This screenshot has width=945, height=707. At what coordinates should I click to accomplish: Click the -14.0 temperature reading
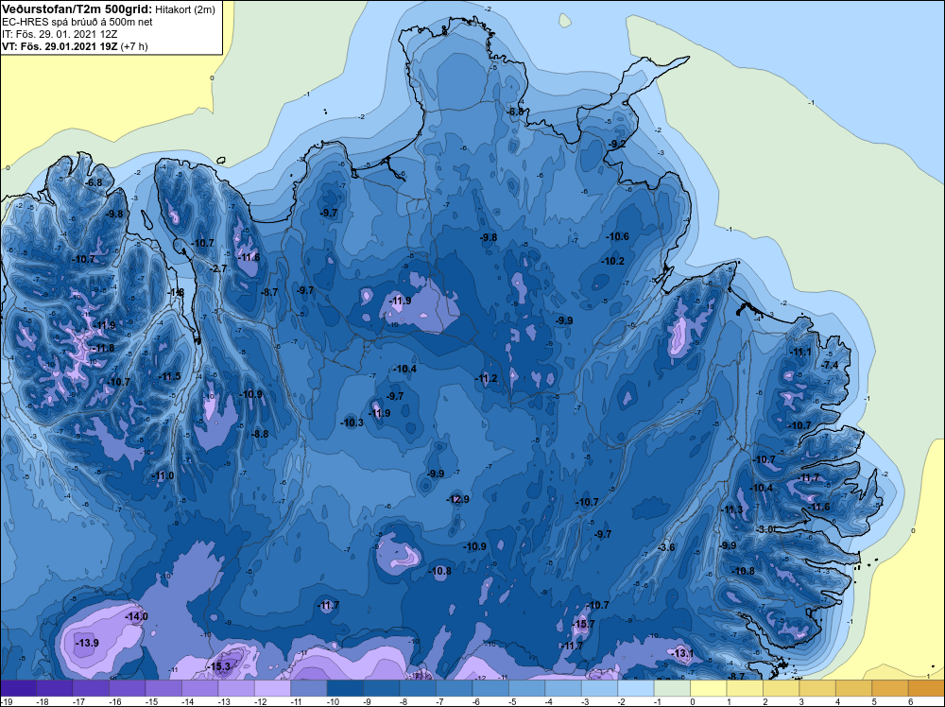(x=136, y=616)
